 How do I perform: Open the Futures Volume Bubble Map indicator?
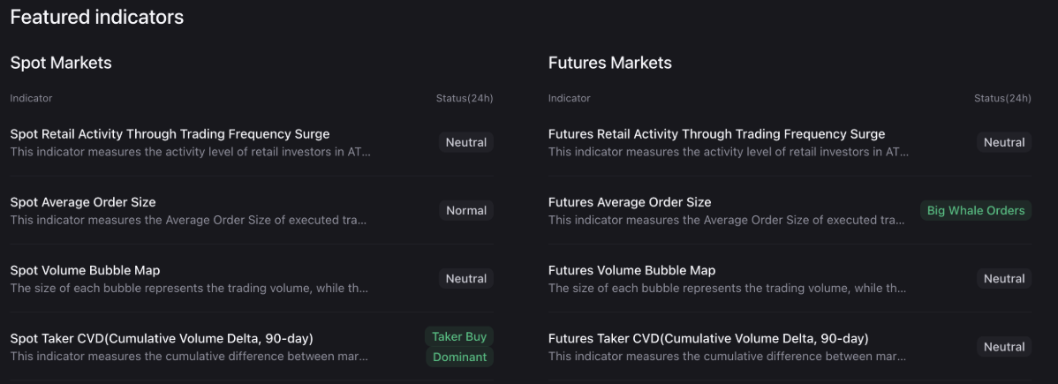point(631,270)
